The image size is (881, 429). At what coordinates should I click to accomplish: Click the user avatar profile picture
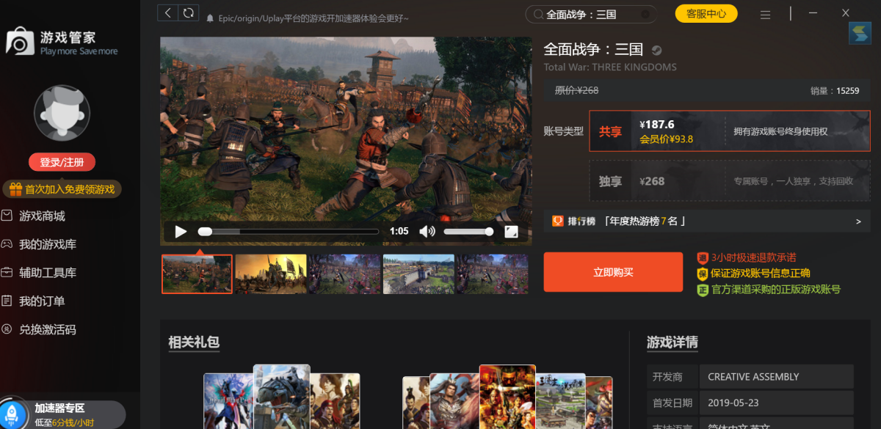(x=62, y=114)
